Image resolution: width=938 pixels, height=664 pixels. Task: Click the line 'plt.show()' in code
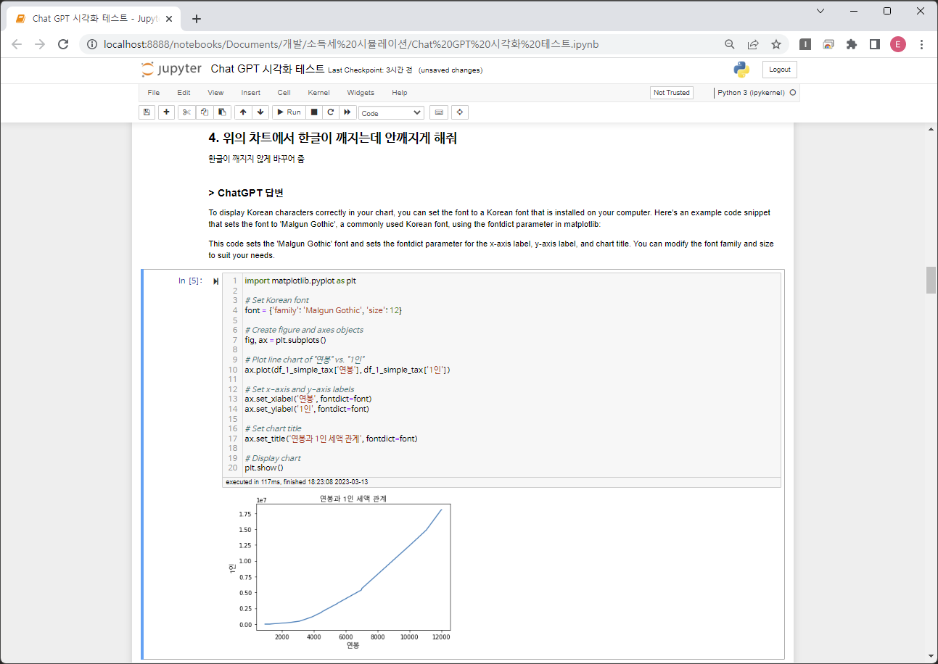pyautogui.click(x=264, y=468)
